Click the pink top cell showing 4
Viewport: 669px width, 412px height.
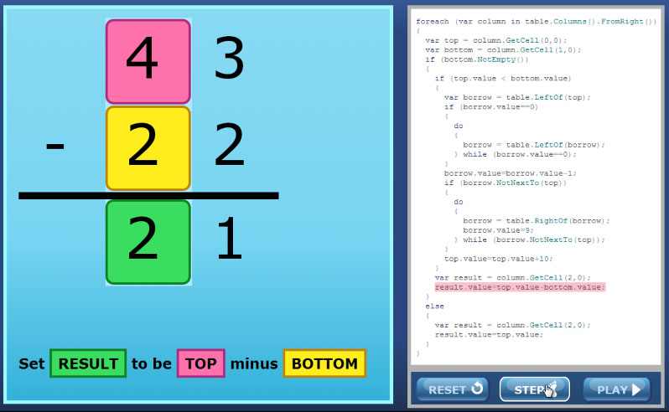[148, 61]
